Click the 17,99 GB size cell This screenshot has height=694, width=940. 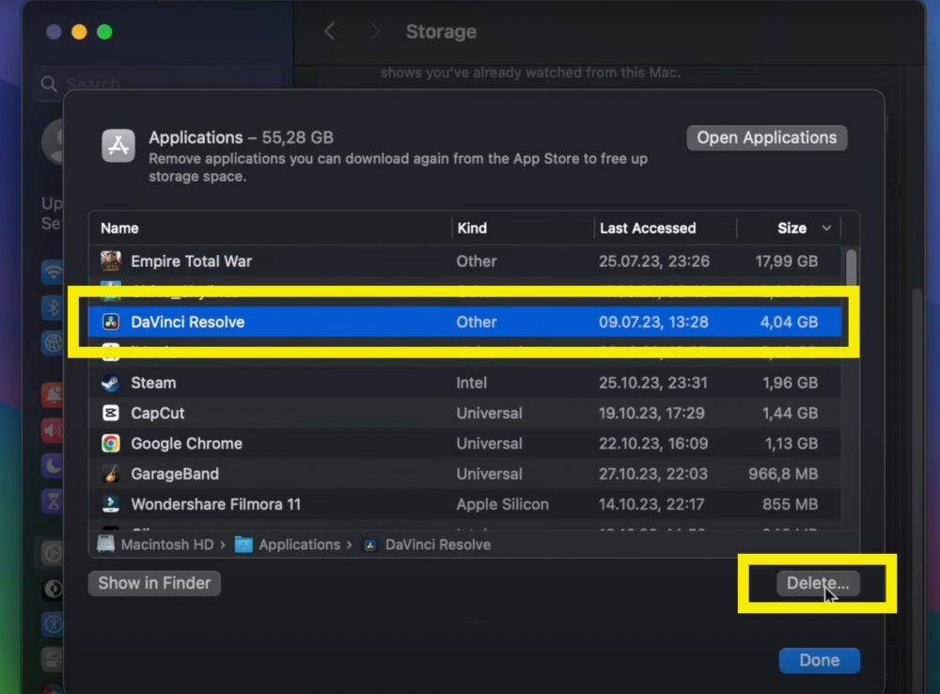[x=786, y=261]
